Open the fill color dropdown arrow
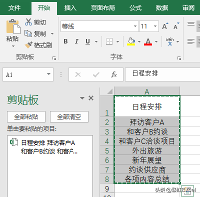This screenshot has width=200, height=197. (x=139, y=41)
